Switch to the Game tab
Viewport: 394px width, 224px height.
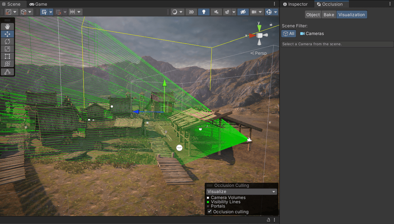[x=38, y=4]
